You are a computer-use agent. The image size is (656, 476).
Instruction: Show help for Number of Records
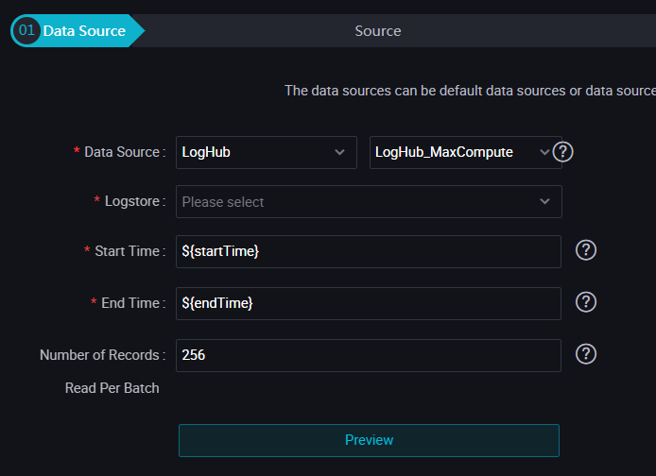click(x=586, y=354)
